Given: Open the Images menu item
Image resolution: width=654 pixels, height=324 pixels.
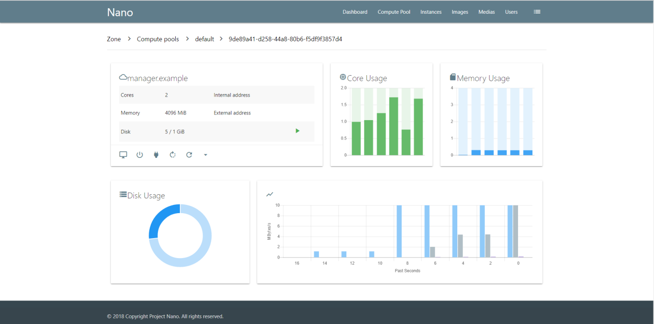Looking at the screenshot, I should coord(460,12).
